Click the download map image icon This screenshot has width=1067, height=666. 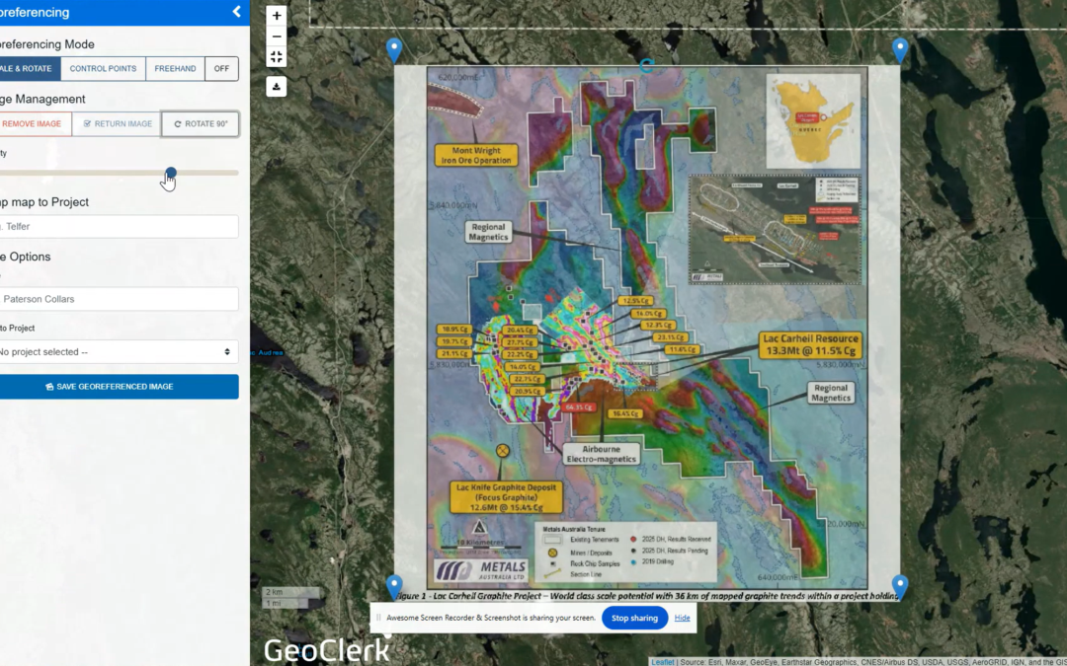pyautogui.click(x=276, y=87)
